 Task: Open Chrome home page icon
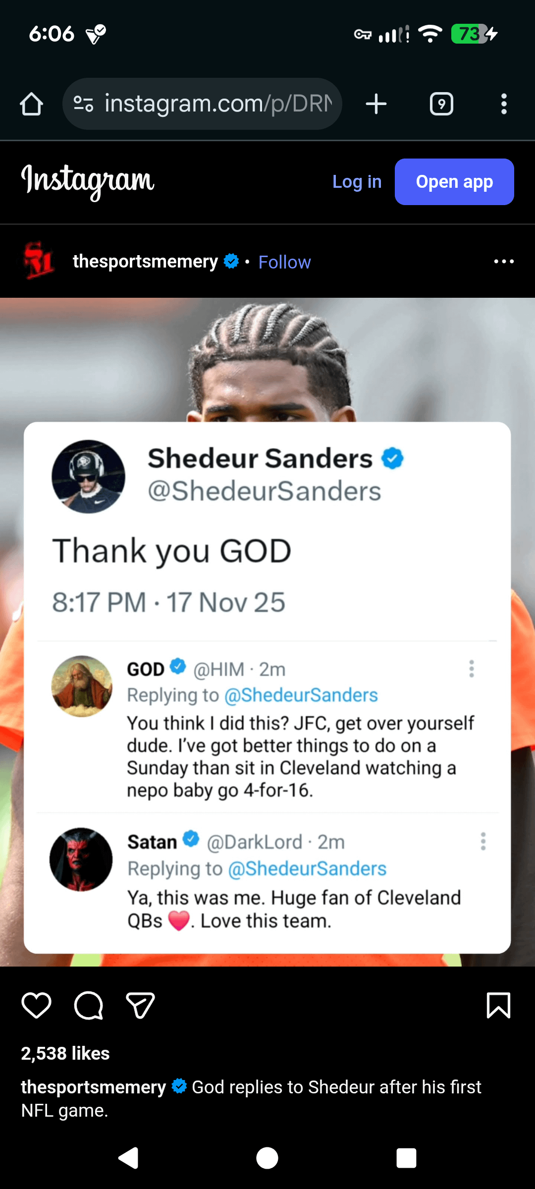click(31, 104)
